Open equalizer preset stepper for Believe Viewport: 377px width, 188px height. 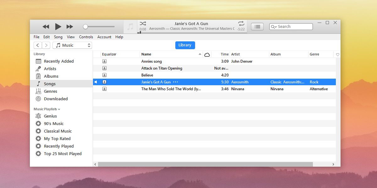pos(105,75)
